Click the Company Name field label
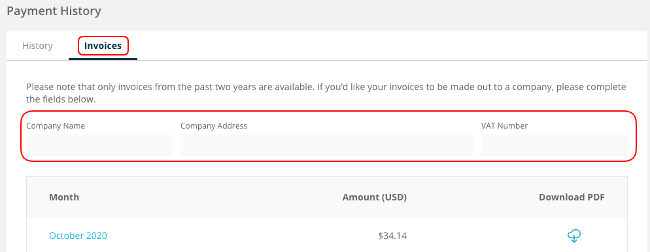650x252 pixels. pos(56,126)
